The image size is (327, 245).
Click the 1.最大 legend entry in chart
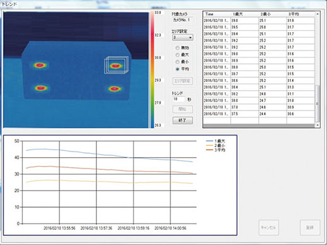[x=216, y=141]
